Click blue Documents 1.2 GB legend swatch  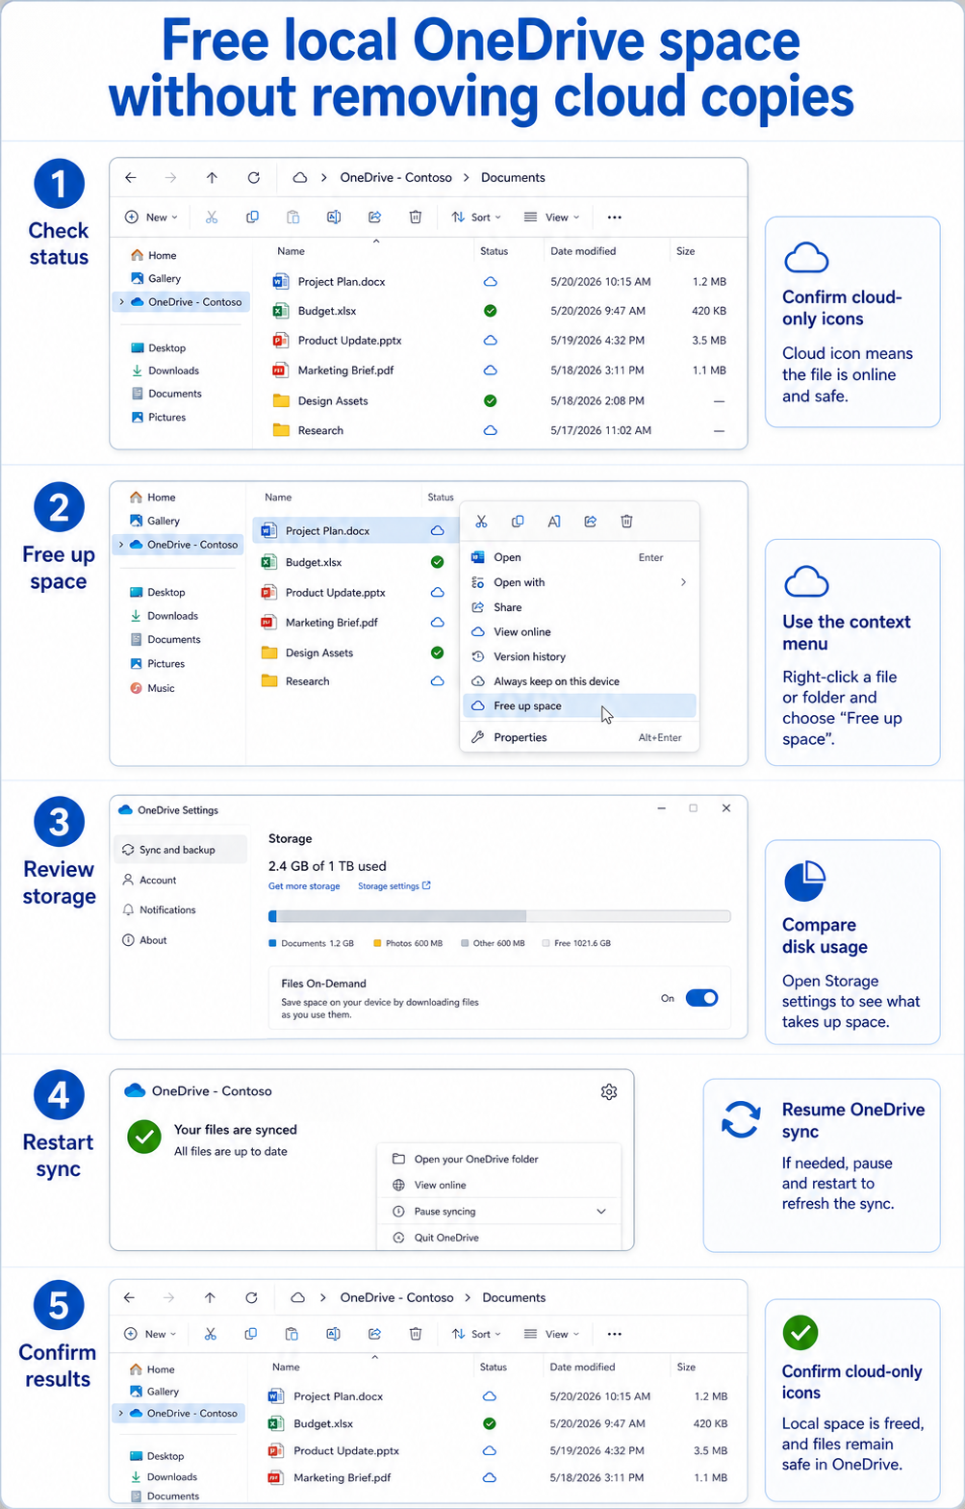(272, 943)
